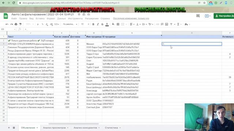Select the Текст header cell
This screenshot has height=131, width=234.
tap(30, 36)
